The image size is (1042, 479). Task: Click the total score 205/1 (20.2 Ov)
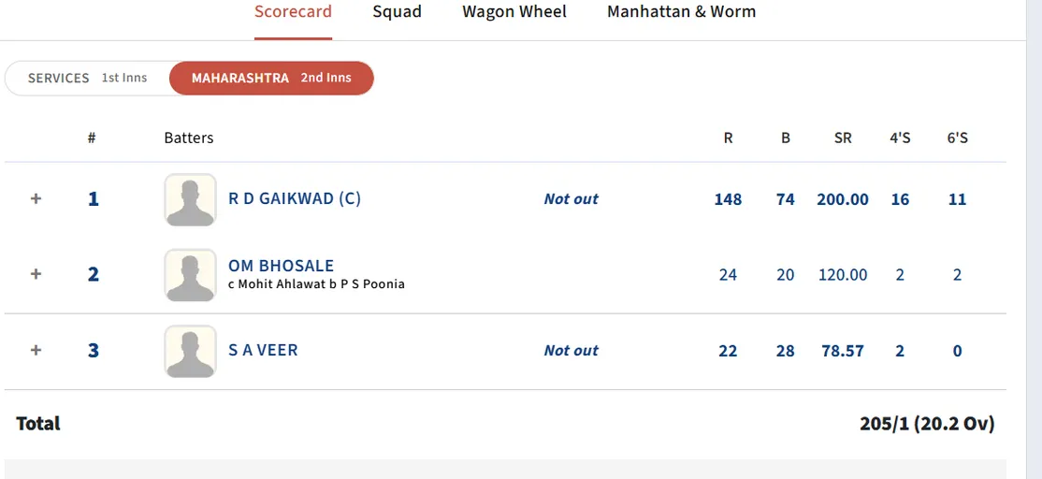pyautogui.click(x=927, y=424)
